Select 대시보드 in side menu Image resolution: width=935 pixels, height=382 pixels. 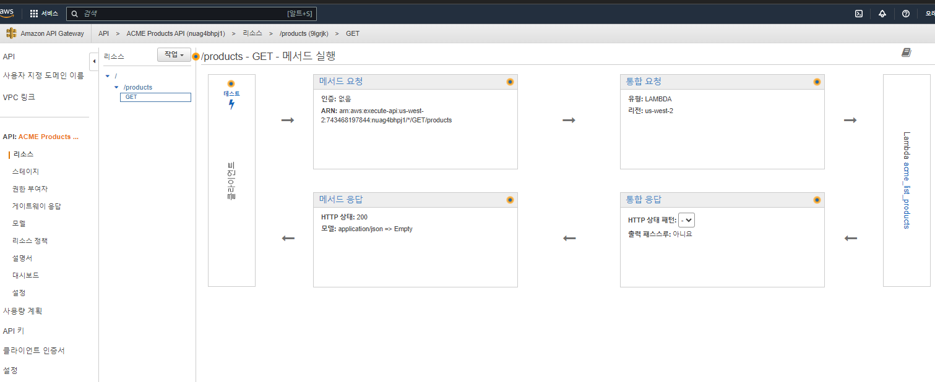click(26, 275)
